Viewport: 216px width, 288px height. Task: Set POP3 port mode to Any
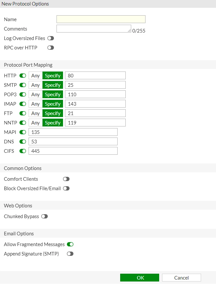pos(35,94)
